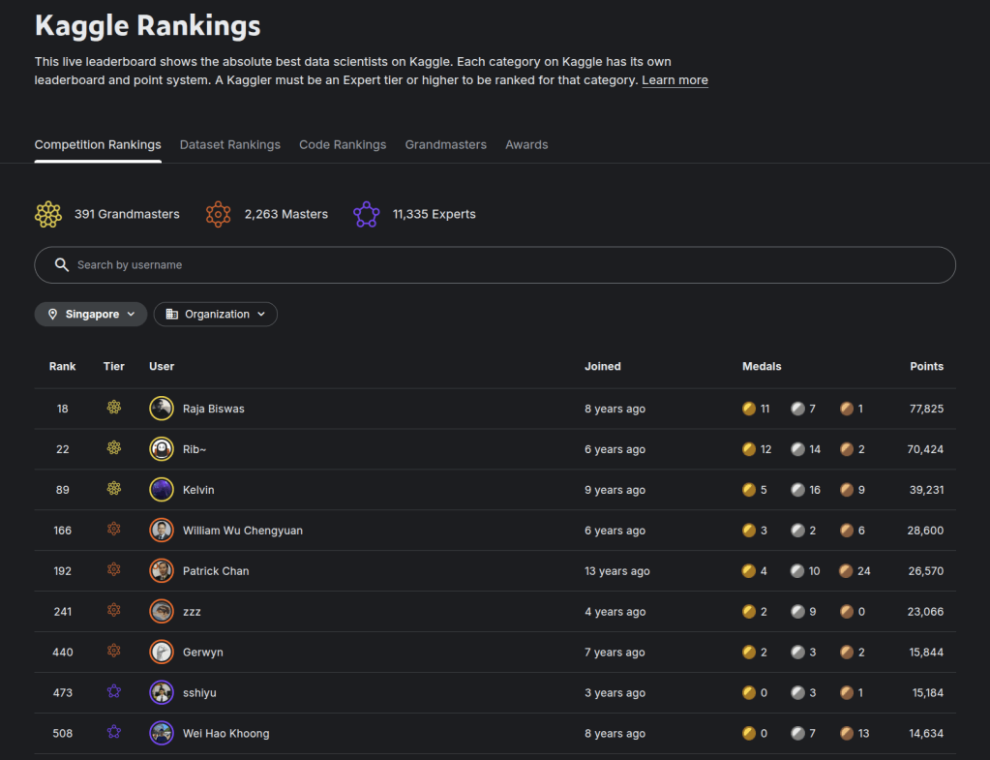
Task: Go to the Grandmasters tab
Action: [x=445, y=145]
